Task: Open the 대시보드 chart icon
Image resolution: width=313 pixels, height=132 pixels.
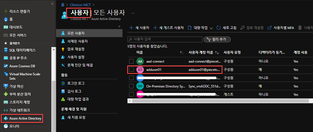Action: (x=6, y=27)
